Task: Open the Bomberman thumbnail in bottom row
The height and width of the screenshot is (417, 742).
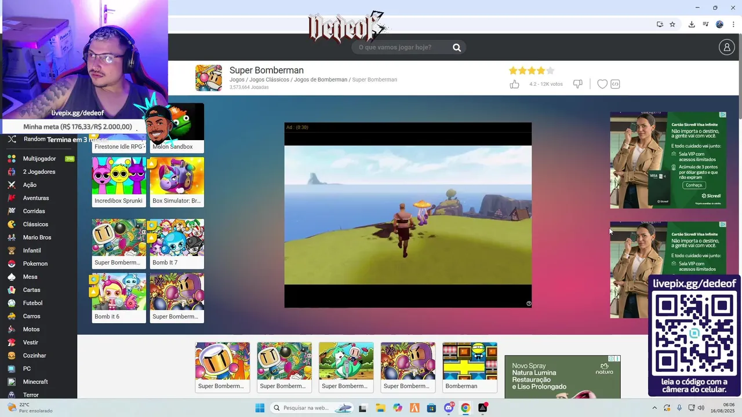Action: pyautogui.click(x=470, y=367)
